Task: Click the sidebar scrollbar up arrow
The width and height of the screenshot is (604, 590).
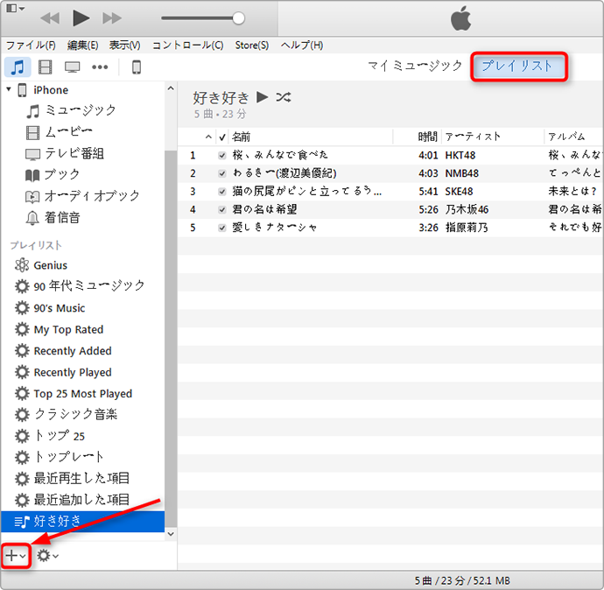Action: pyautogui.click(x=171, y=88)
